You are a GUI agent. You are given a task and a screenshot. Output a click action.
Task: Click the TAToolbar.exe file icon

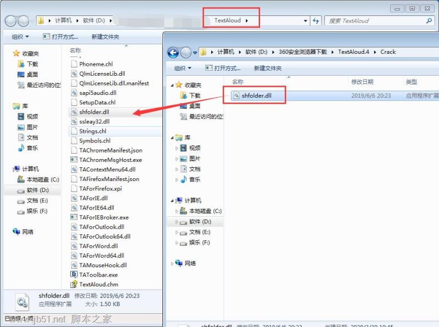coord(74,274)
